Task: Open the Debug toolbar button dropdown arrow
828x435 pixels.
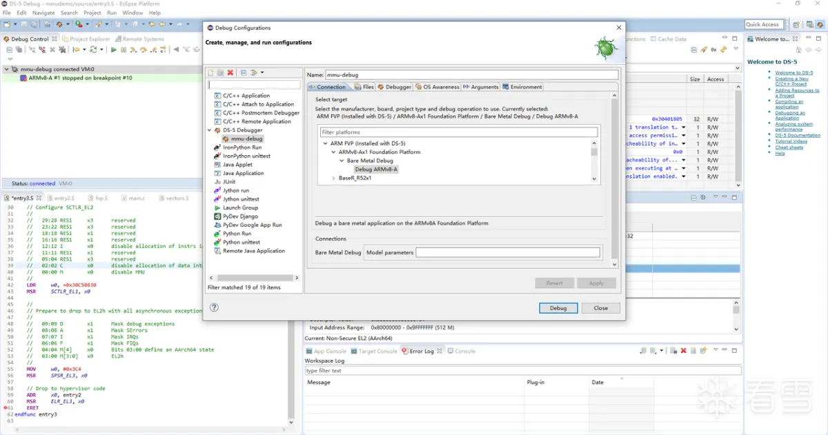Action: [68, 24]
